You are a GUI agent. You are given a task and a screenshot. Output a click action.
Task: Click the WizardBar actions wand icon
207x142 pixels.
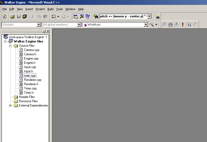[x=152, y=25]
